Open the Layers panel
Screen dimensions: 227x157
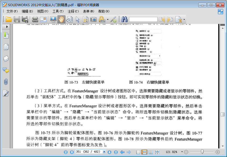6,59
